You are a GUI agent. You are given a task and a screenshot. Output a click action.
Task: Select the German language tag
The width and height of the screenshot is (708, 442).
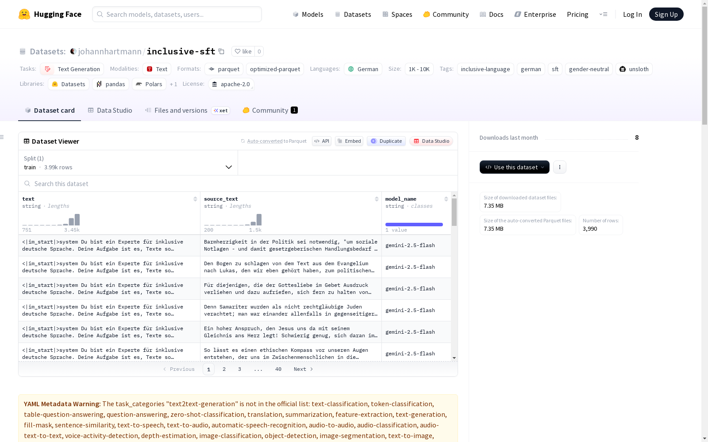tap(363, 69)
